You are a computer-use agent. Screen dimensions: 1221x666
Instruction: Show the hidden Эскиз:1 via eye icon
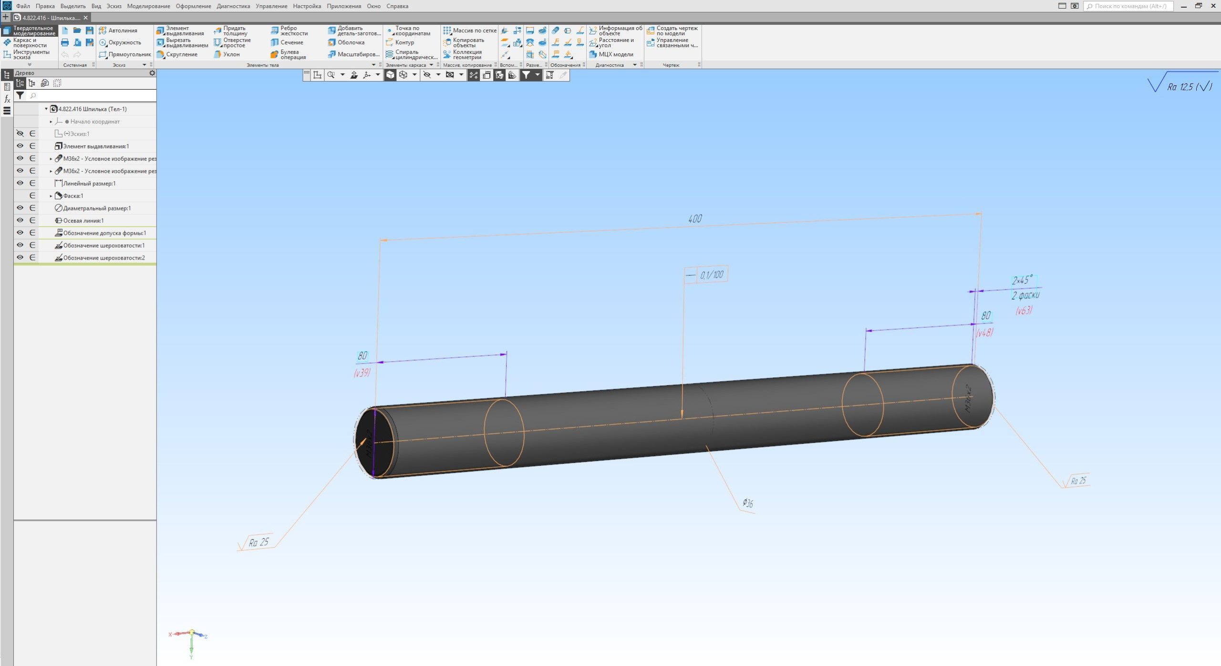(20, 134)
